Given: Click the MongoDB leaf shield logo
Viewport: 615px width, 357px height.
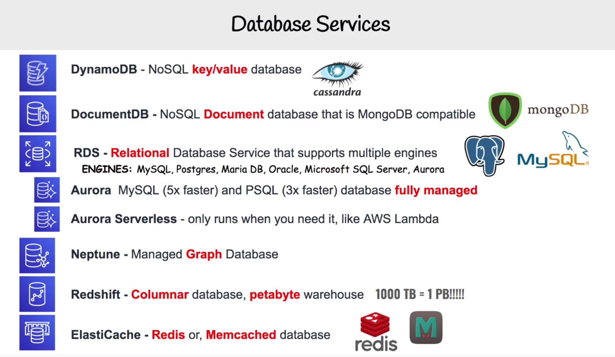Looking at the screenshot, I should [505, 110].
